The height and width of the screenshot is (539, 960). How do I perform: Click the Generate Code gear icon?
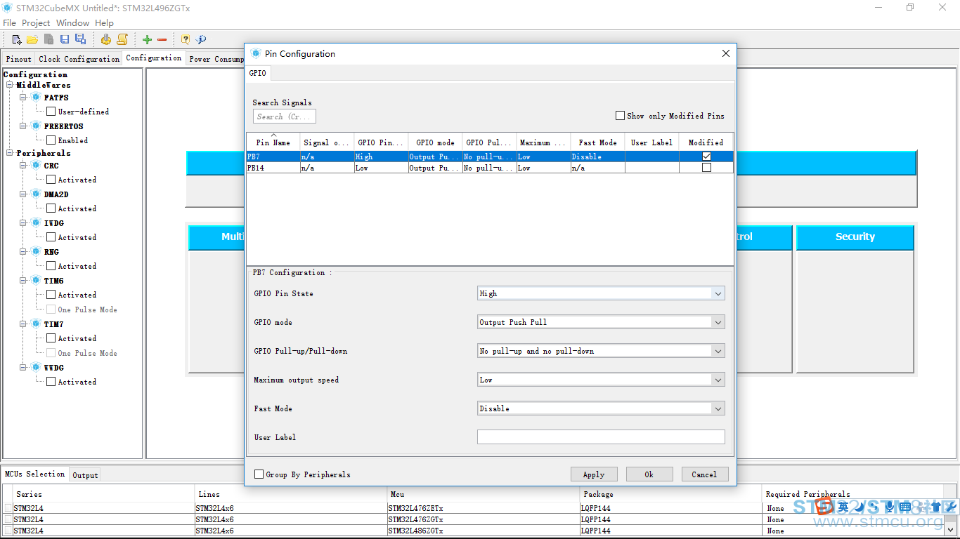[105, 39]
